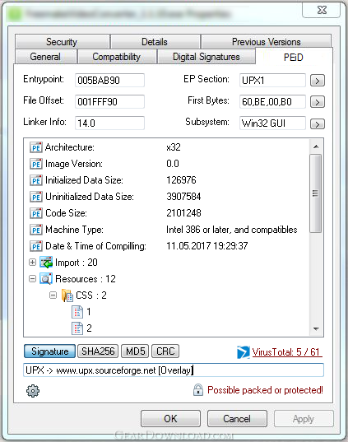This screenshot has height=442, width=348.
Task: Open EP Section arrow button
Action: (318, 81)
